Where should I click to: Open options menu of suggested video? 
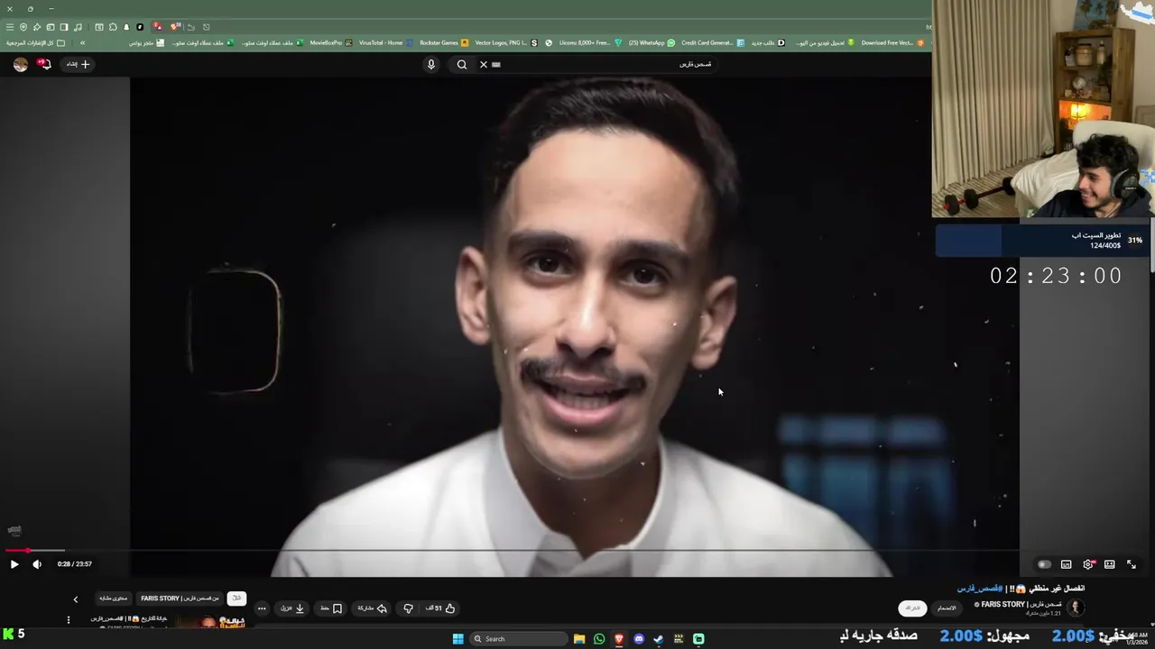(x=69, y=620)
